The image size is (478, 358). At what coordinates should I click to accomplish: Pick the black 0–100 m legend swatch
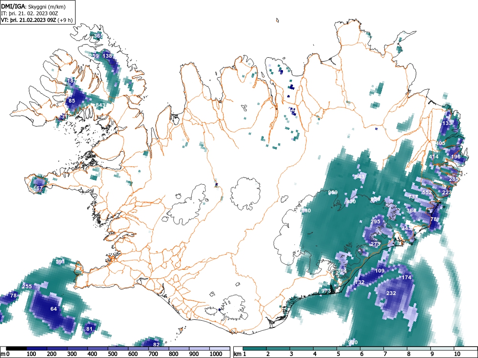tap(16, 348)
